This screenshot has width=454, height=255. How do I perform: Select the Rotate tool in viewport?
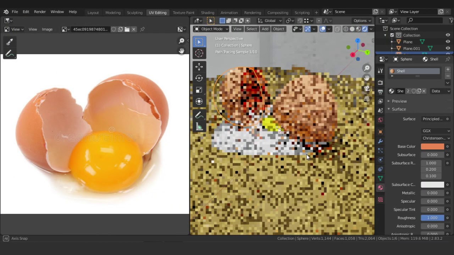(199, 78)
